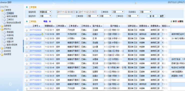
Task: Click the 重置 reset button
Action: click(162, 16)
